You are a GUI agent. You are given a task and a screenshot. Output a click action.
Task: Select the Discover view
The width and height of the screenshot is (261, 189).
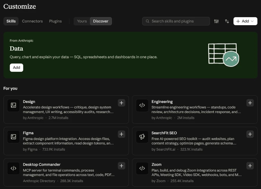(x=101, y=21)
